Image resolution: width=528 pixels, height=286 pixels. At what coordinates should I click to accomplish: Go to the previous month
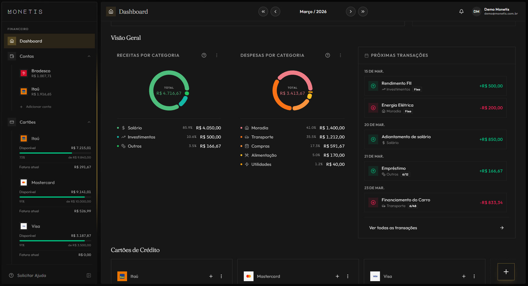pyautogui.click(x=275, y=12)
